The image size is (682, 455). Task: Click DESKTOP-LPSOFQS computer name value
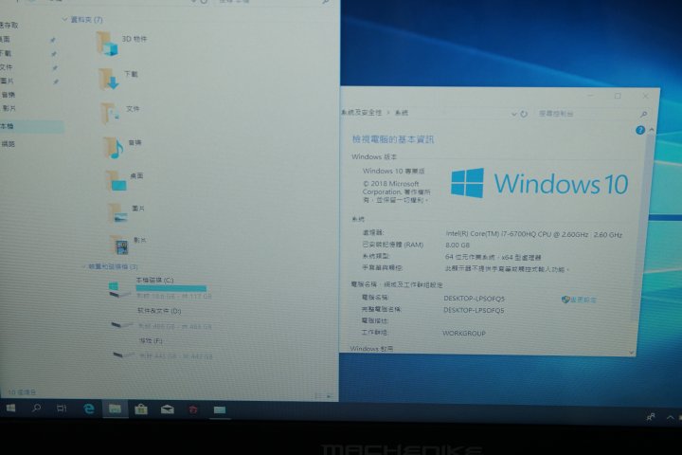coord(475,299)
